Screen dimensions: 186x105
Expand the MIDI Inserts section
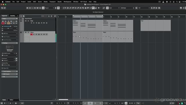coord(10,74)
